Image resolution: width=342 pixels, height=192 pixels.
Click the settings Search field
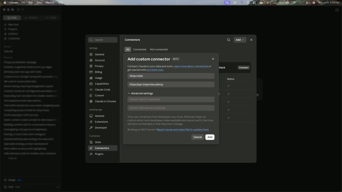[103, 40]
